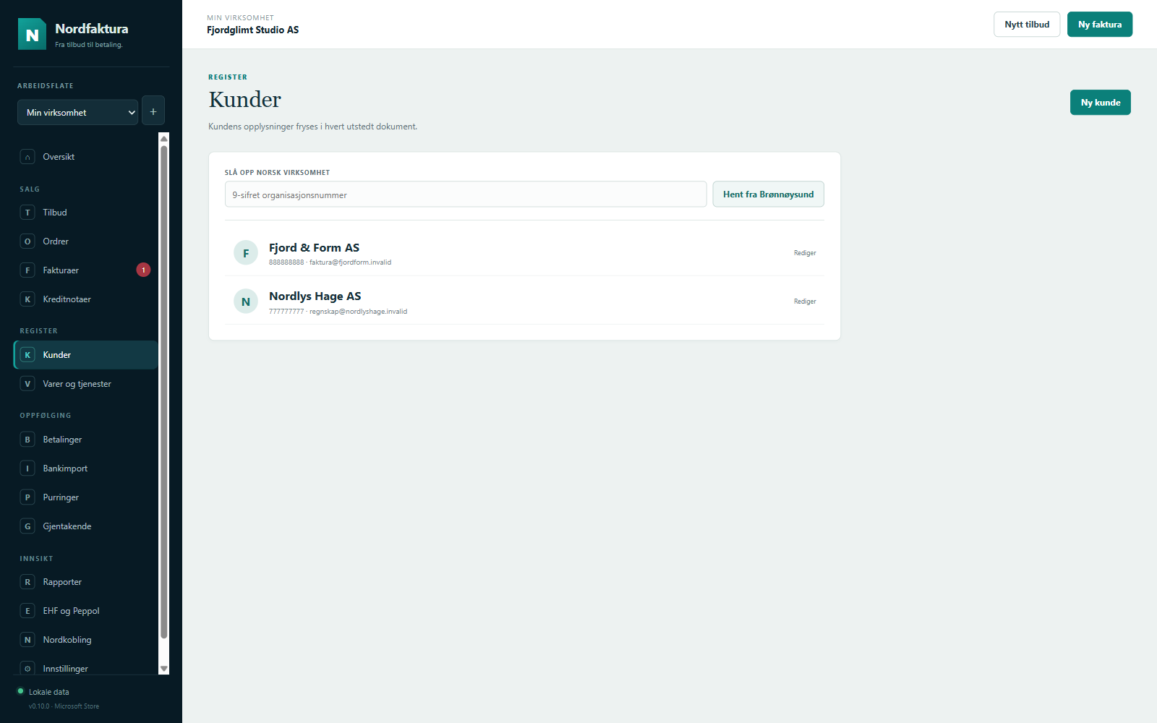This screenshot has width=1157, height=723.
Task: Click Hent fra Brønnøysund button
Action: [x=768, y=194]
